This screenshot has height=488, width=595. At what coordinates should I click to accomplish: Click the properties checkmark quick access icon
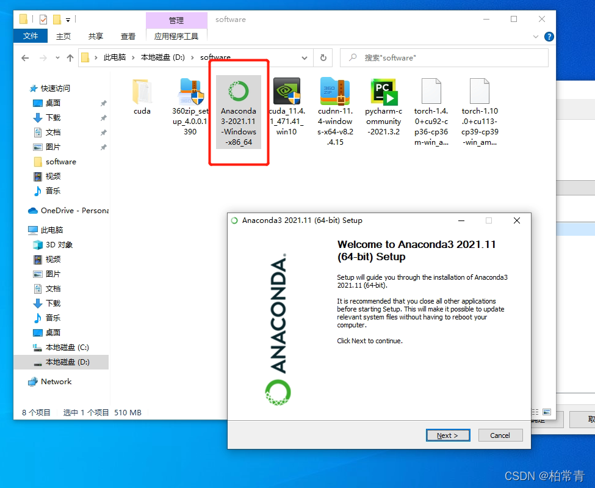pos(43,19)
